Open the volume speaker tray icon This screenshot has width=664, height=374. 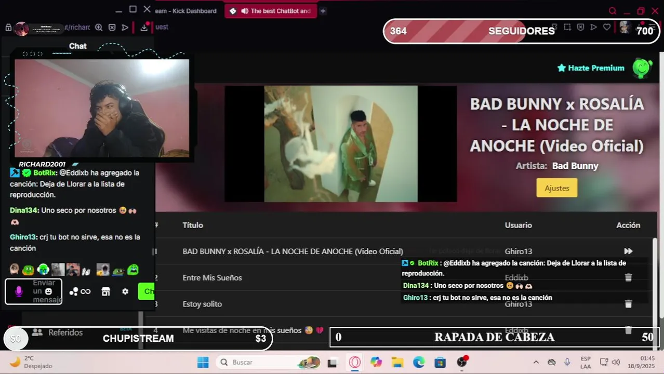click(616, 362)
